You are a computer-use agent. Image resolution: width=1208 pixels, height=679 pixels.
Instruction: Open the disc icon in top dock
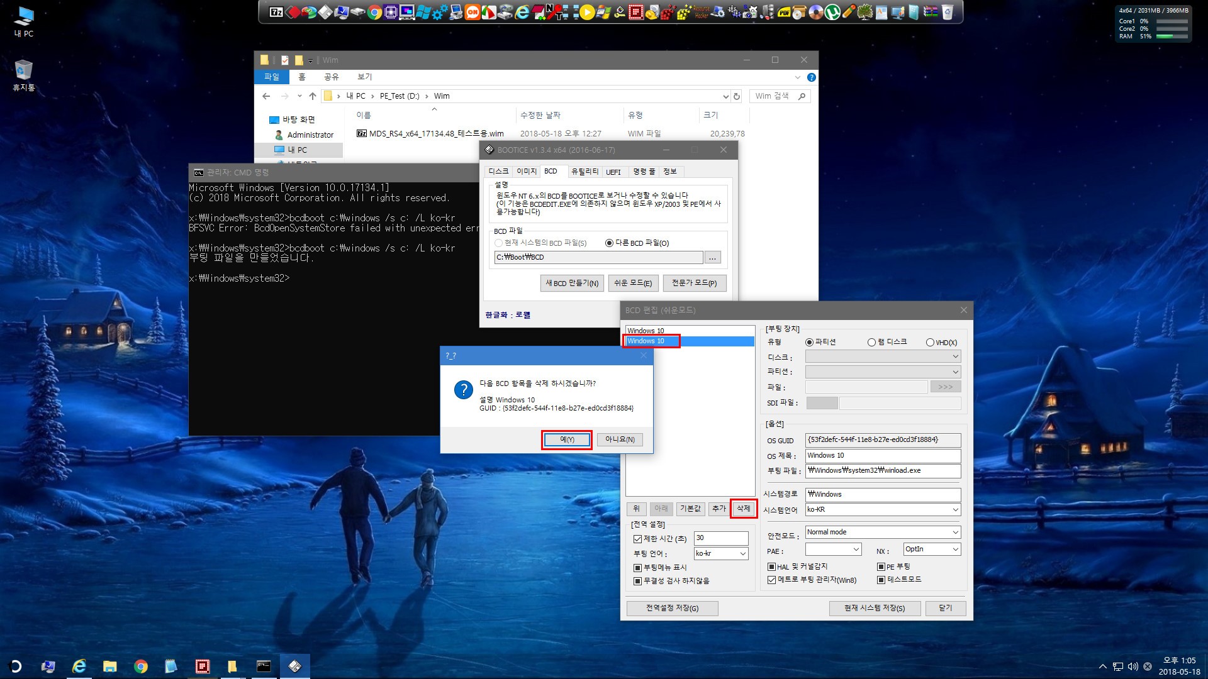click(816, 12)
